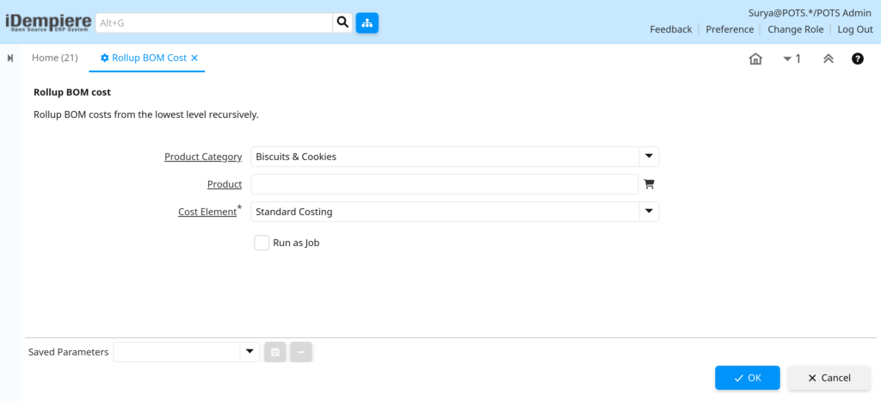The width and height of the screenshot is (881, 401).
Task: Click the save parameters disk icon
Action: click(275, 352)
